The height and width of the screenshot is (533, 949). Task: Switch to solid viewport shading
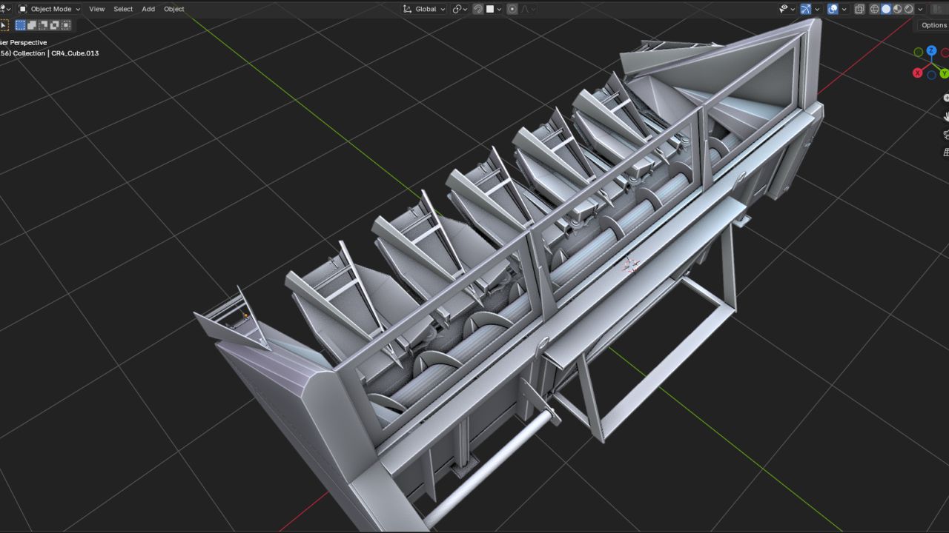point(885,9)
